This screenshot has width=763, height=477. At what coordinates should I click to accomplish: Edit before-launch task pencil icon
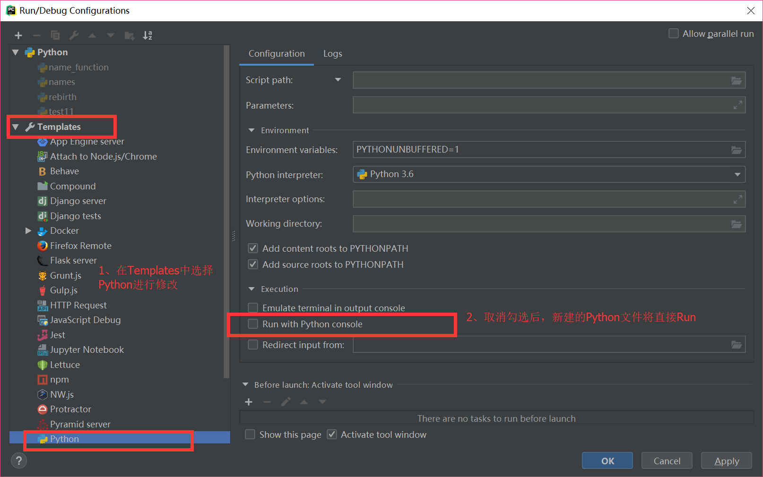pyautogui.click(x=286, y=402)
